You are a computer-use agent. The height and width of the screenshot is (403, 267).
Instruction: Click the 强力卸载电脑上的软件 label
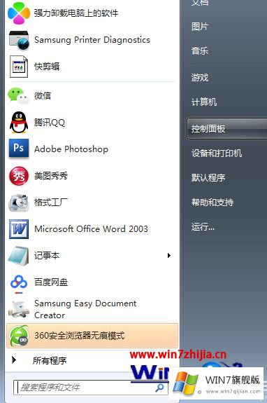[76, 13]
